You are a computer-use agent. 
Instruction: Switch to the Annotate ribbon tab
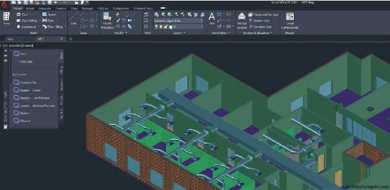45,8
